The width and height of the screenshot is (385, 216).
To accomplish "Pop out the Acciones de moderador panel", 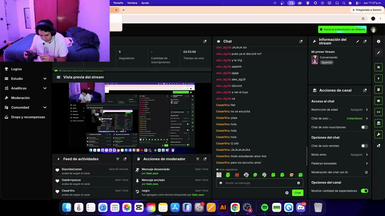I will pyautogui.click(x=205, y=159).
